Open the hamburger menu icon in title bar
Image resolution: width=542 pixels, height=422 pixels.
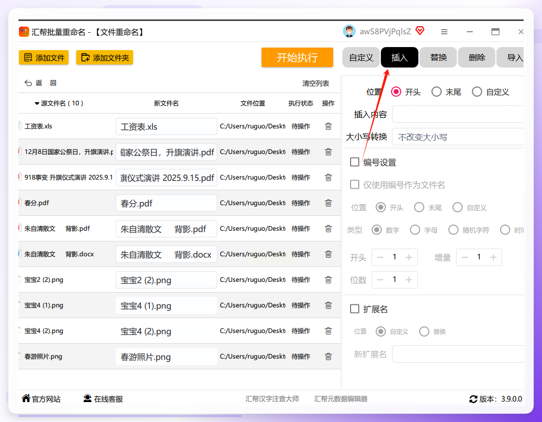pos(444,32)
